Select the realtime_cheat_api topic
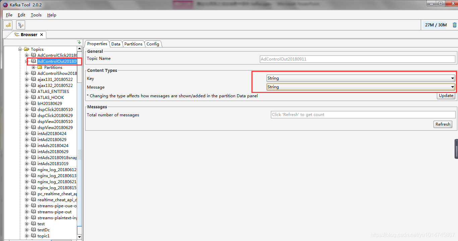Screen dimensions: 458x241 pyautogui.click(x=57, y=200)
